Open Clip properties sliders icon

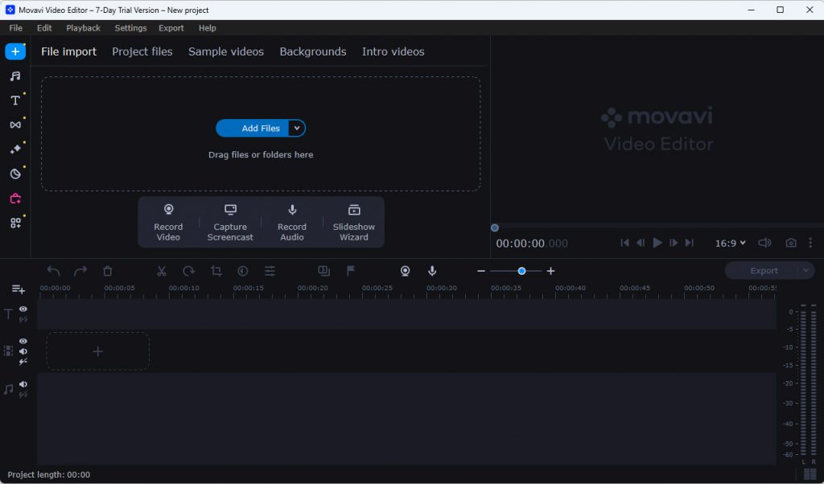(270, 271)
